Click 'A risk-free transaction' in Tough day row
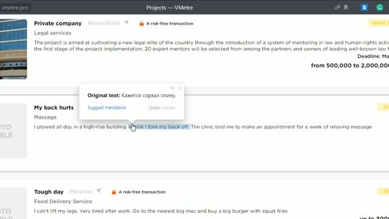This screenshot has width=389, height=219. [142, 192]
